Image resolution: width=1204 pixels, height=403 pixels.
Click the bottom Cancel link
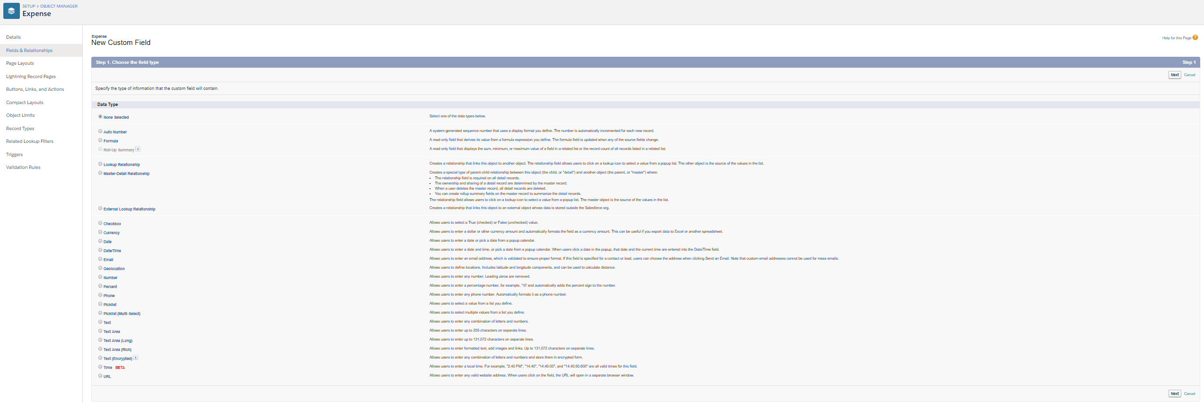coord(1189,394)
